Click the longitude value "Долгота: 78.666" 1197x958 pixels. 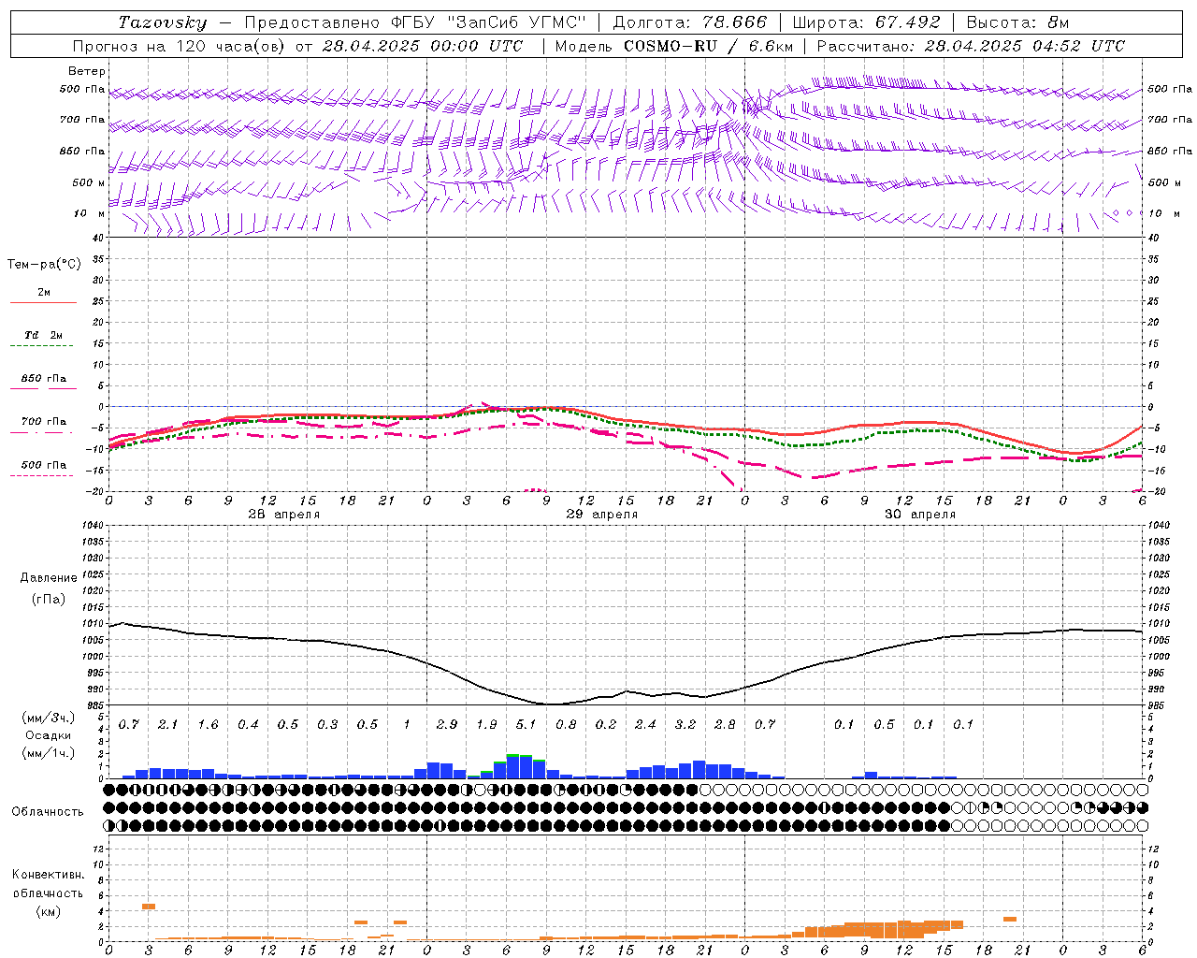click(x=690, y=22)
